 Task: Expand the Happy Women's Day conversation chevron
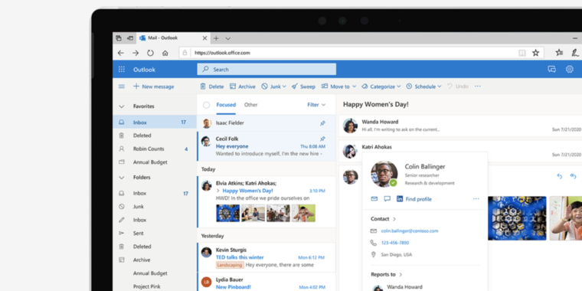[218, 191]
